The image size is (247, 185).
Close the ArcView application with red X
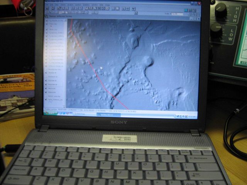(x=199, y=3)
